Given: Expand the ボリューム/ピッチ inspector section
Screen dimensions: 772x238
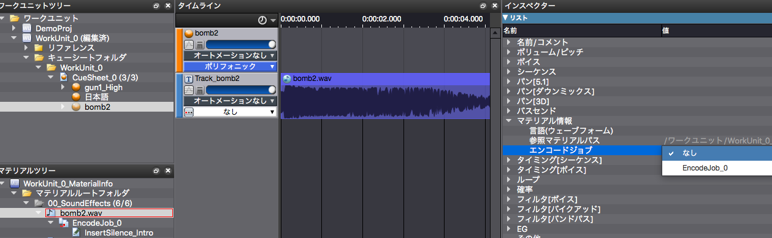Looking at the screenshot, I should coord(508,52).
